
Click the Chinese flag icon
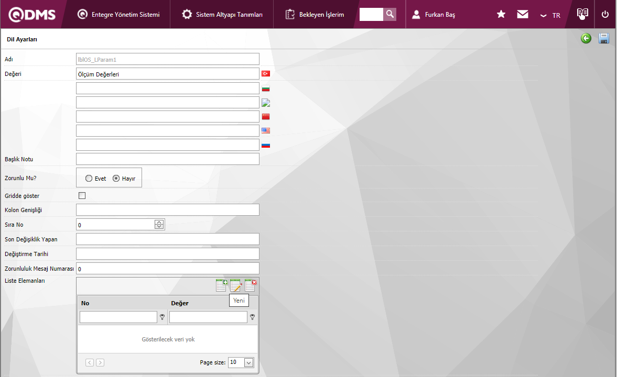click(266, 117)
